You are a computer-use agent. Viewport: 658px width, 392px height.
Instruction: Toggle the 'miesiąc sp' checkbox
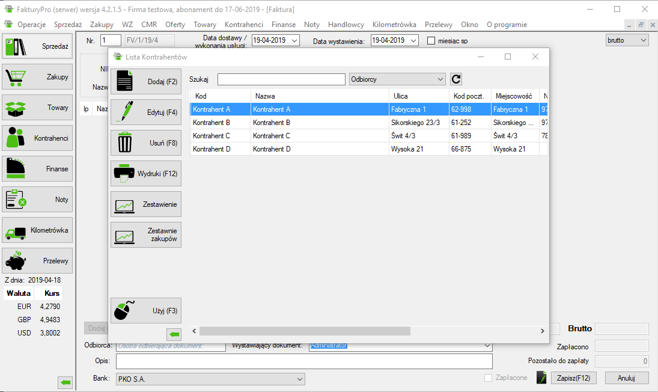[431, 41]
